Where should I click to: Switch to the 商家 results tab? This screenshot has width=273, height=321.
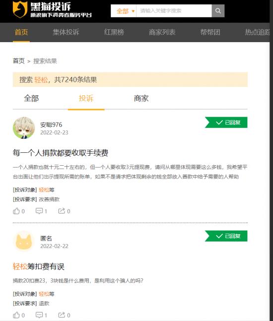[141, 98]
